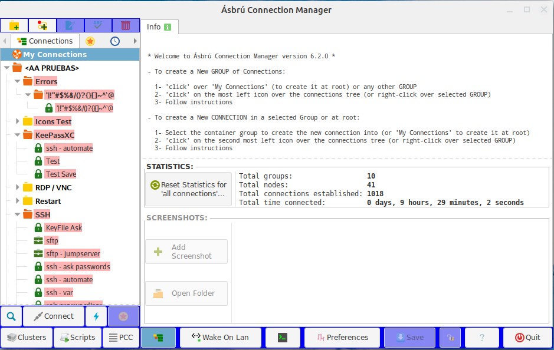Click the left arrow of the tree tabs
Image resolution: width=554 pixels, height=350 pixels.
[x=5, y=41]
